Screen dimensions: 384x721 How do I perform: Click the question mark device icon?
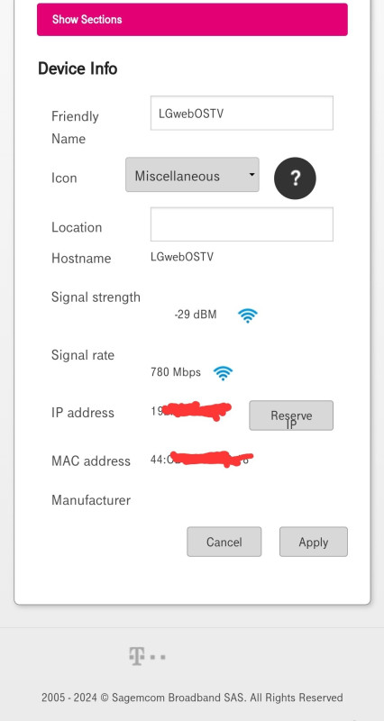pyautogui.click(x=295, y=178)
